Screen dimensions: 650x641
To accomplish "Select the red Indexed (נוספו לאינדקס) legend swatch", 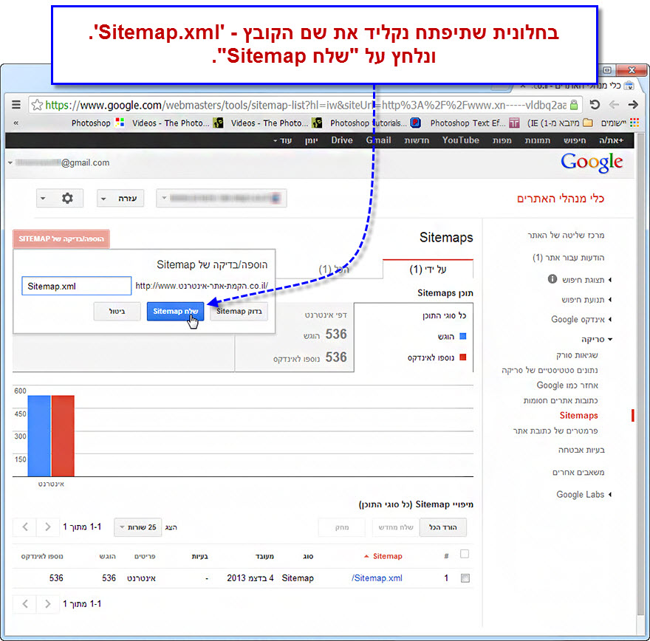I will pos(463,357).
